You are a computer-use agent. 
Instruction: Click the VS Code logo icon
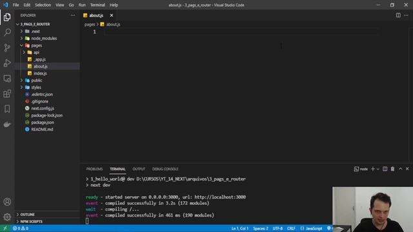[6, 5]
